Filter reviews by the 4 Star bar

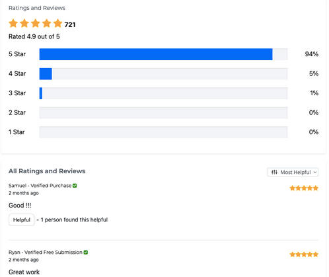click(x=163, y=73)
